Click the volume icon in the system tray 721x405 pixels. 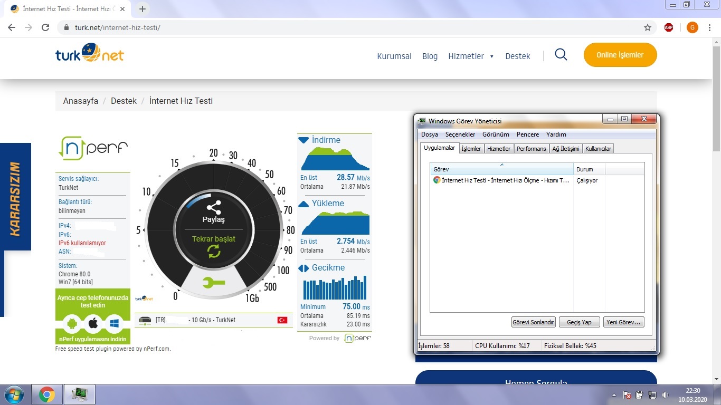(x=666, y=394)
